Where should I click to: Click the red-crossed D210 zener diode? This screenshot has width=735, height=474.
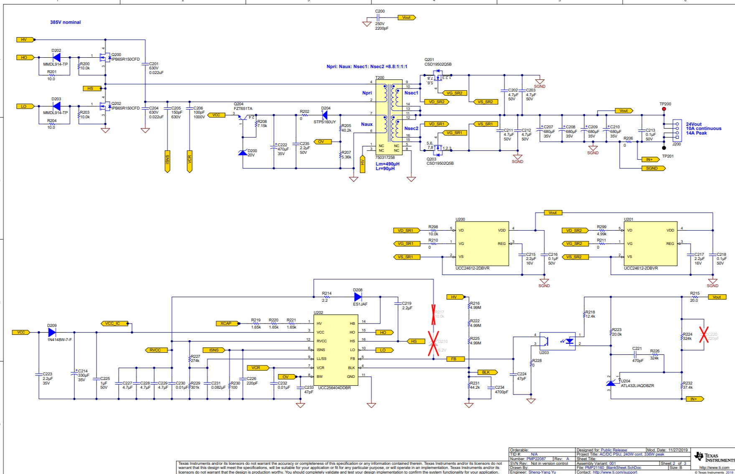[x=433, y=343]
